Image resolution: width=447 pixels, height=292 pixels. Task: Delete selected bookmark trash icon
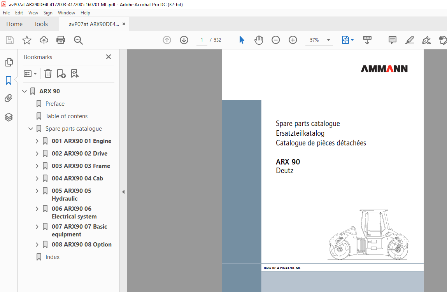pos(48,74)
